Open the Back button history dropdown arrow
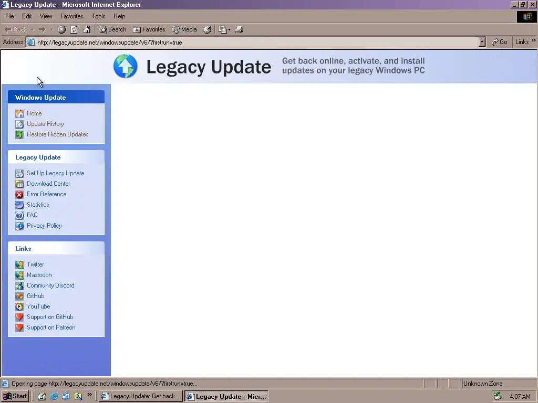Image resolution: width=538 pixels, height=403 pixels. pyautogui.click(x=33, y=30)
